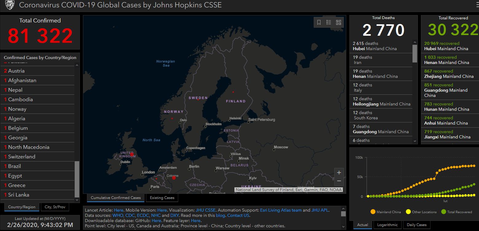This screenshot has height=231, width=479.
Task: Click '20 969 recovered Hubei' entry
Action: (x=450, y=46)
